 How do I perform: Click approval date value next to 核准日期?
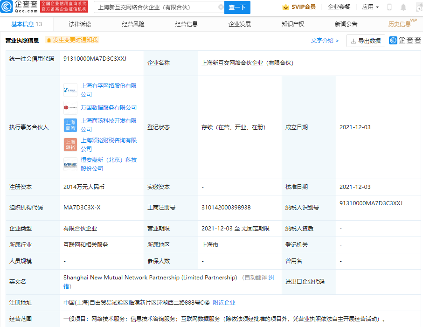[355, 187]
